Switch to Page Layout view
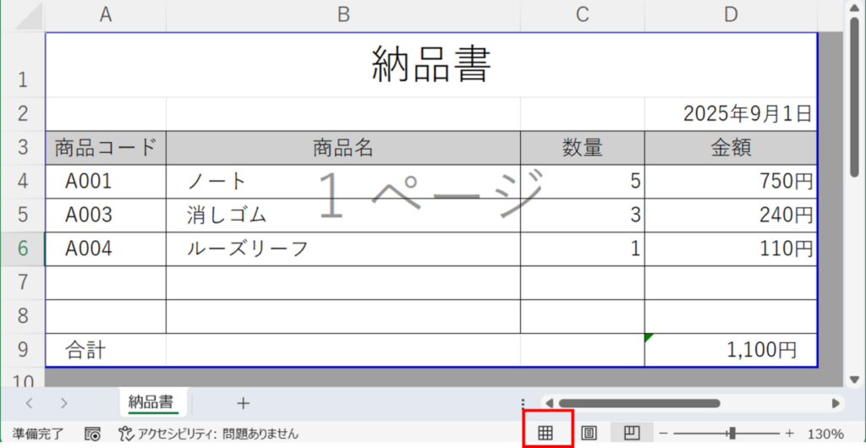Screen dimensions: 866x448 point(589,433)
